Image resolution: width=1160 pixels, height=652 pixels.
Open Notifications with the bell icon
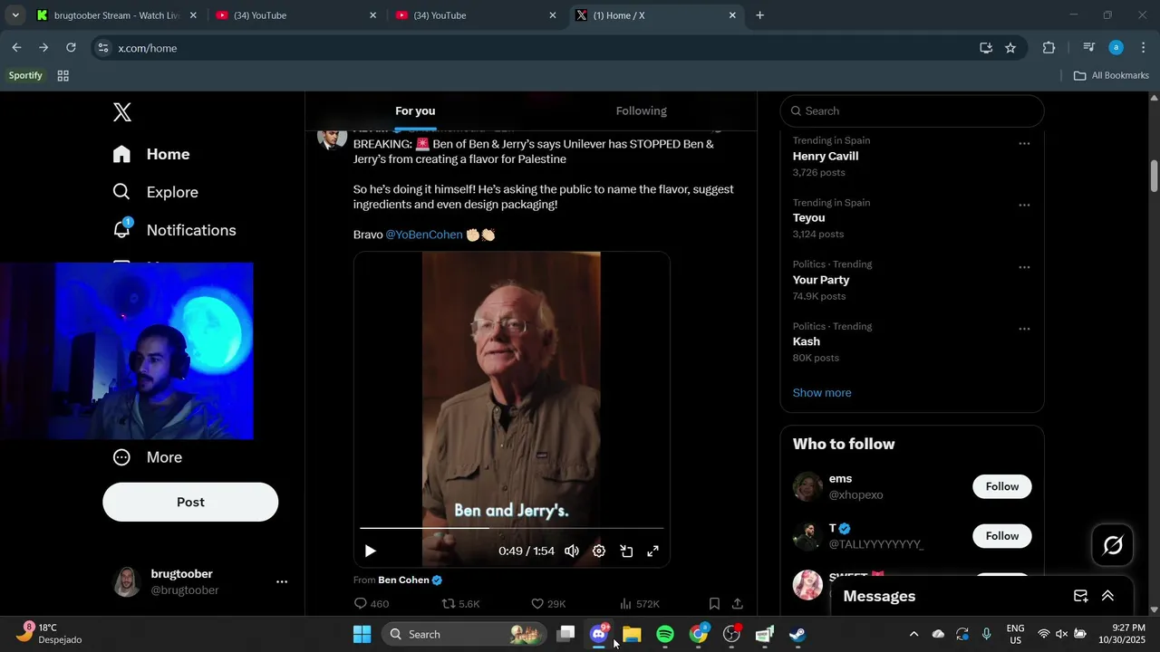pyautogui.click(x=174, y=230)
